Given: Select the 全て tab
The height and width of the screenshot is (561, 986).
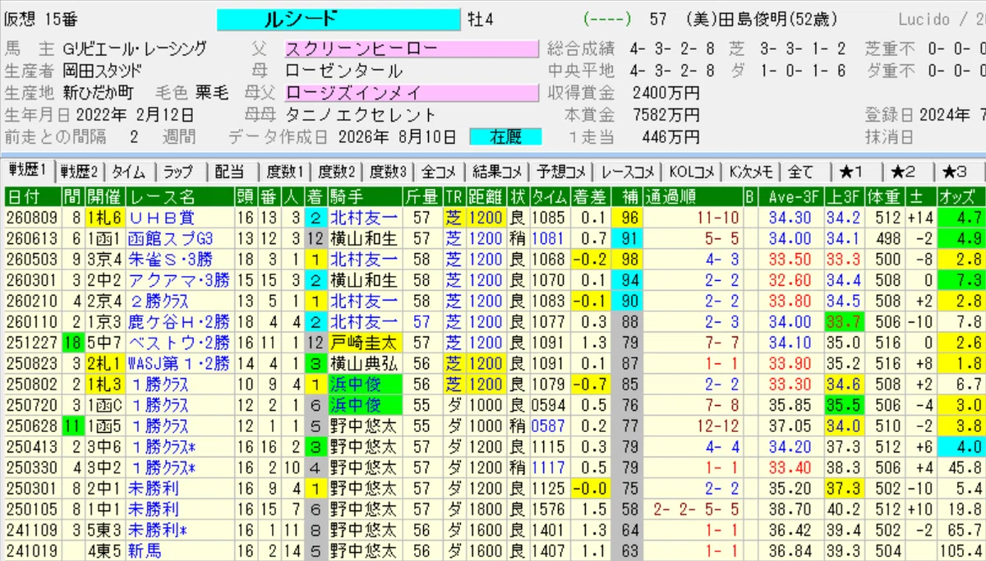Looking at the screenshot, I should (x=802, y=172).
